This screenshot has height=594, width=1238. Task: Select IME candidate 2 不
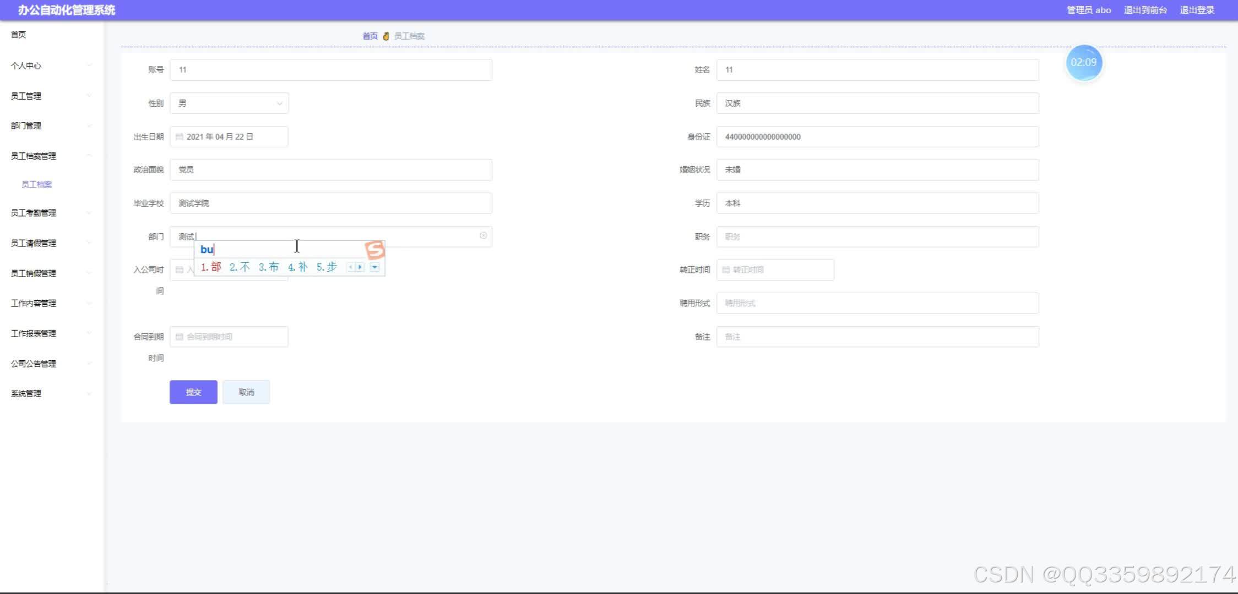(240, 267)
